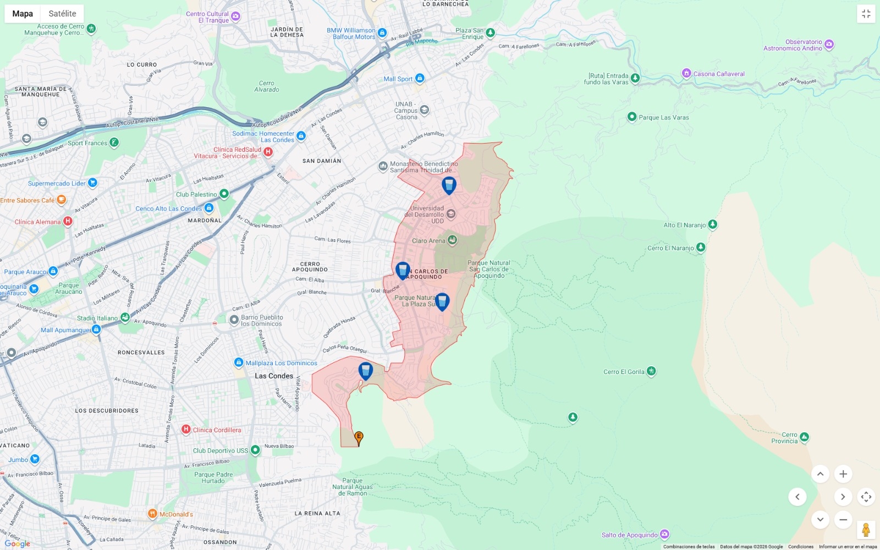Select Mallplaza Los Dominicos place icon
The image size is (880, 550).
[239, 362]
